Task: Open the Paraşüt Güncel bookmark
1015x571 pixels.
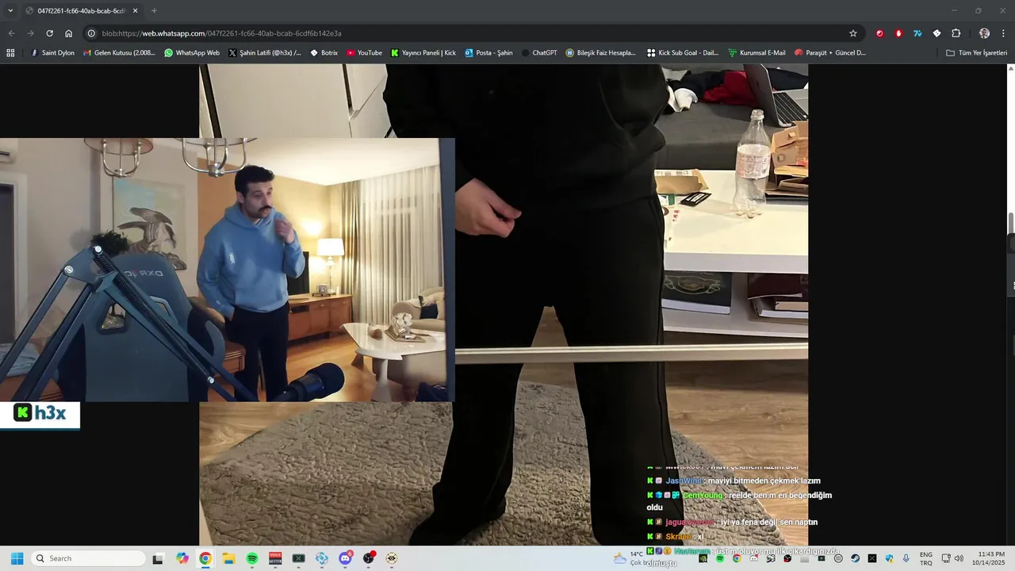Action: pyautogui.click(x=830, y=53)
